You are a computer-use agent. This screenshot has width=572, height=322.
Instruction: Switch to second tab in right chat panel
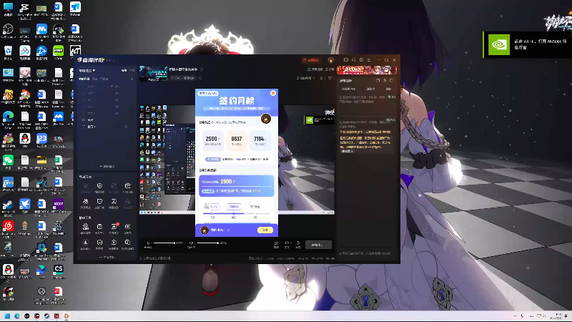pos(370,89)
